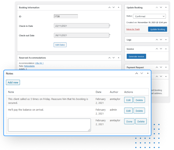Collapse the panel below Payment Request

pos(166,76)
